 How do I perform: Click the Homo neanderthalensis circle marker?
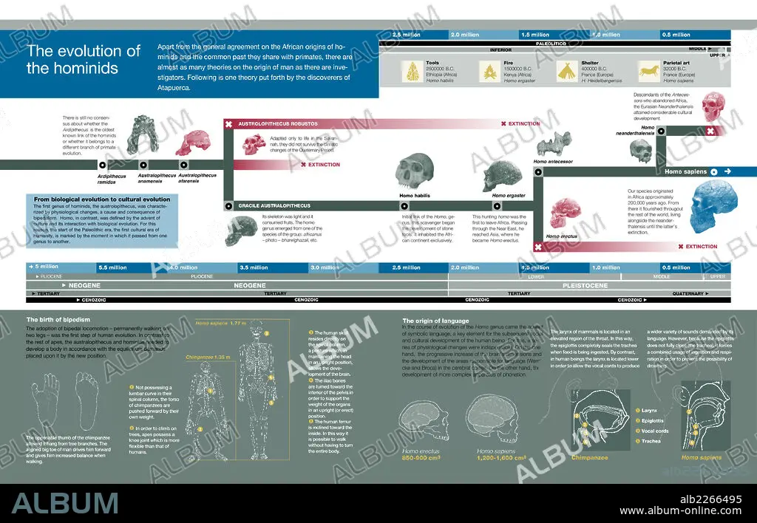click(661, 131)
